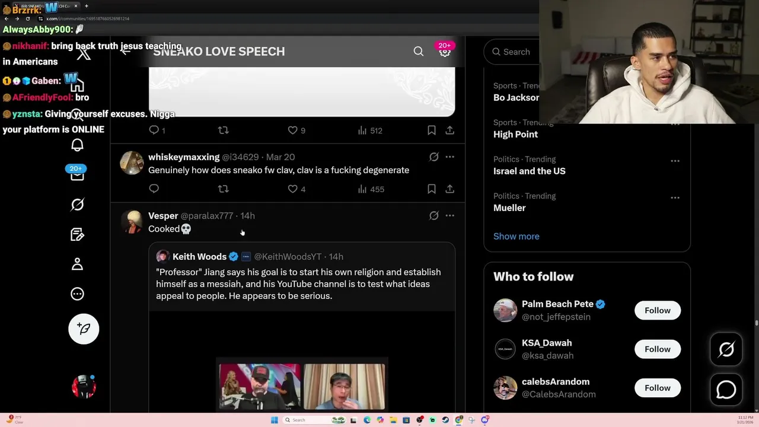Screen dimensions: 759x427
Task: Open the account avatar menu at sidebar bottom
Action: click(x=84, y=386)
